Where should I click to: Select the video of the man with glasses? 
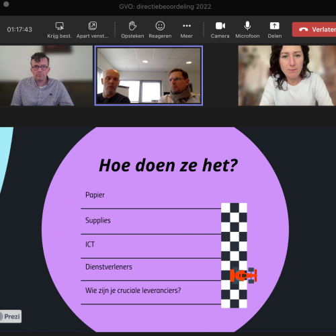tap(46, 76)
